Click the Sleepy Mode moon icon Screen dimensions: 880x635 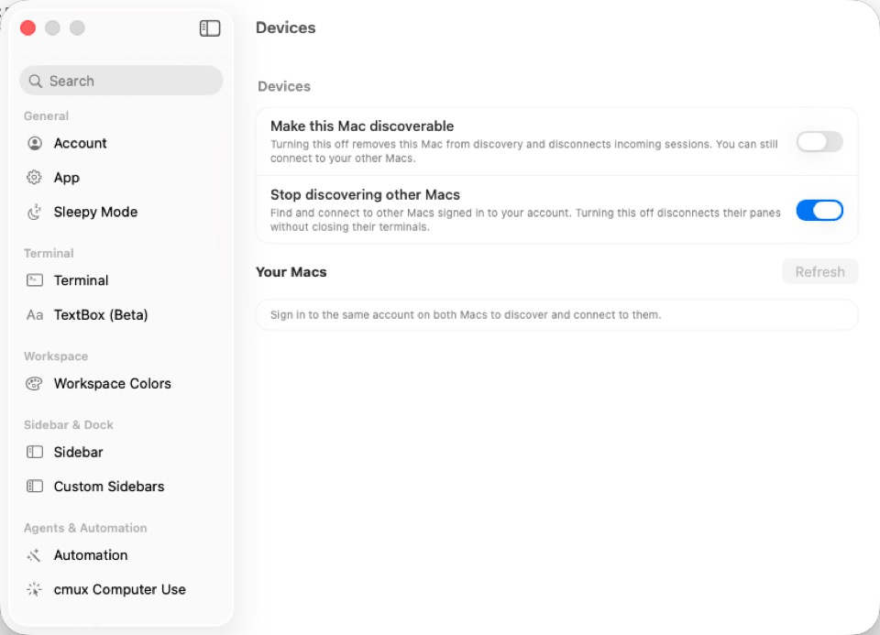pos(34,212)
